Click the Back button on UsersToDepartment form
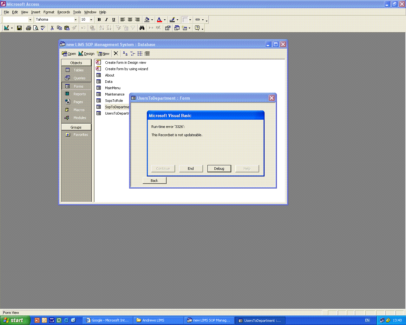Image resolution: width=406 pixels, height=325 pixels. coord(154,181)
